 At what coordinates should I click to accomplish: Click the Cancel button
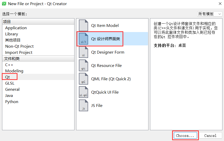tap(210, 135)
